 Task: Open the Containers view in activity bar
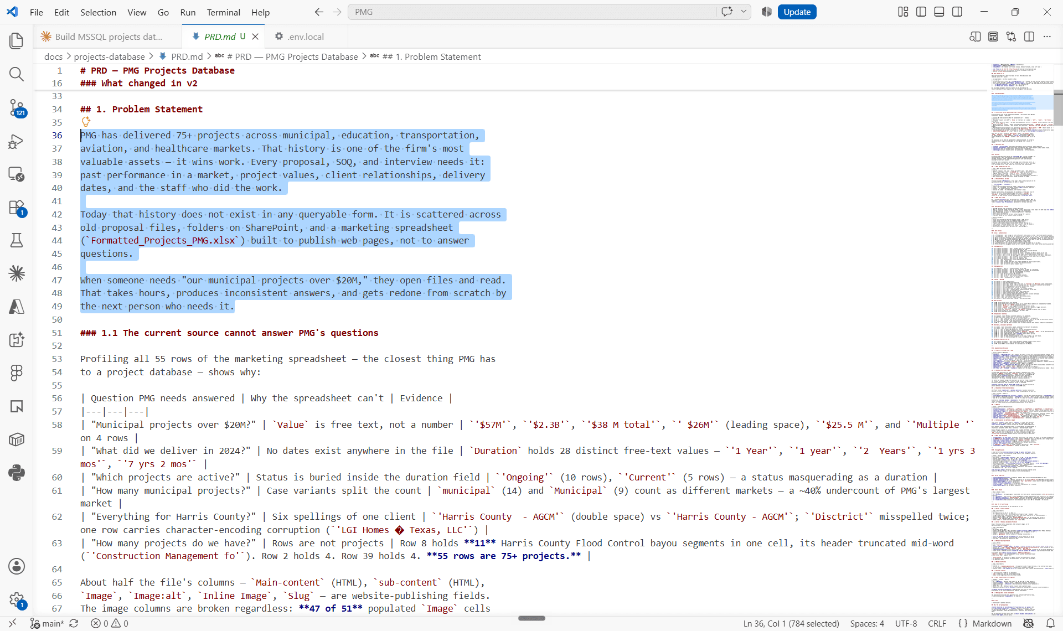[17, 439]
